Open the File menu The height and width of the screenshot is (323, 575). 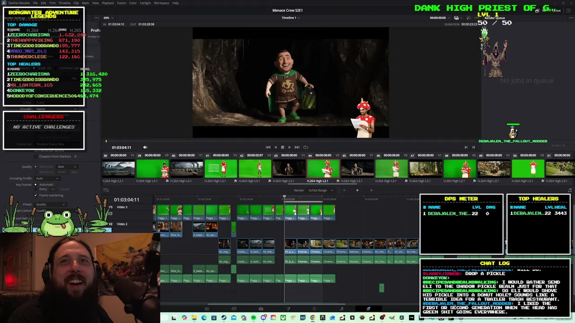pos(35,3)
